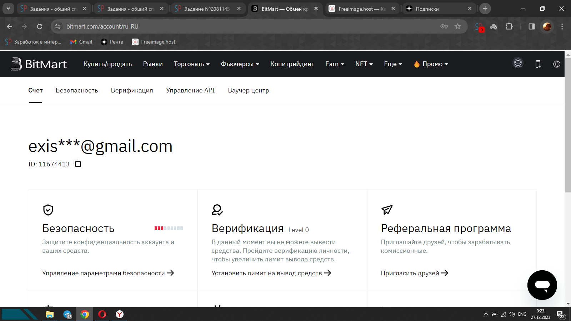Click the verification user-check icon
This screenshot has width=571, height=321.
[217, 210]
